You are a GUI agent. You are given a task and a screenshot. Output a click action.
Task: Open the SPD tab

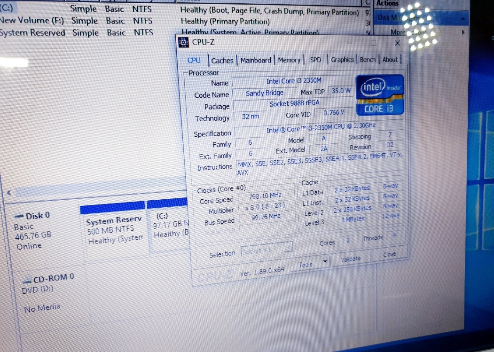316,60
